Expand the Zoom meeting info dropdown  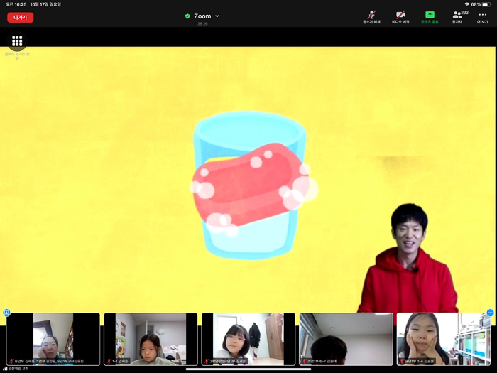click(x=217, y=16)
